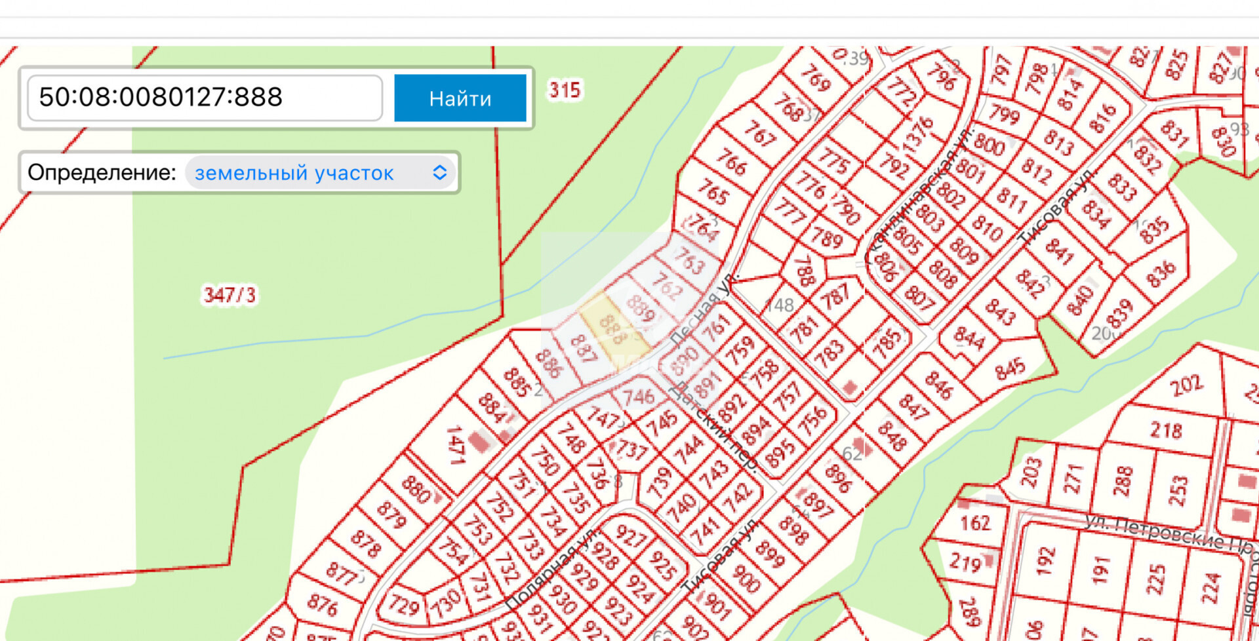
Task: Open the Определение type dropdown
Action: (x=321, y=173)
